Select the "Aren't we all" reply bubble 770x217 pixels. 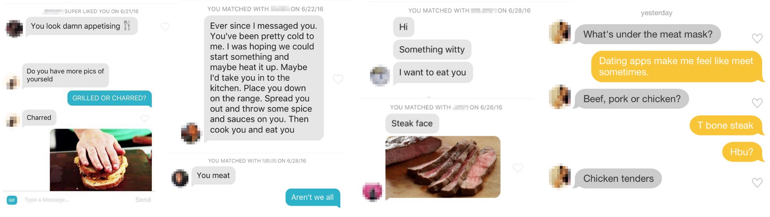click(x=313, y=198)
